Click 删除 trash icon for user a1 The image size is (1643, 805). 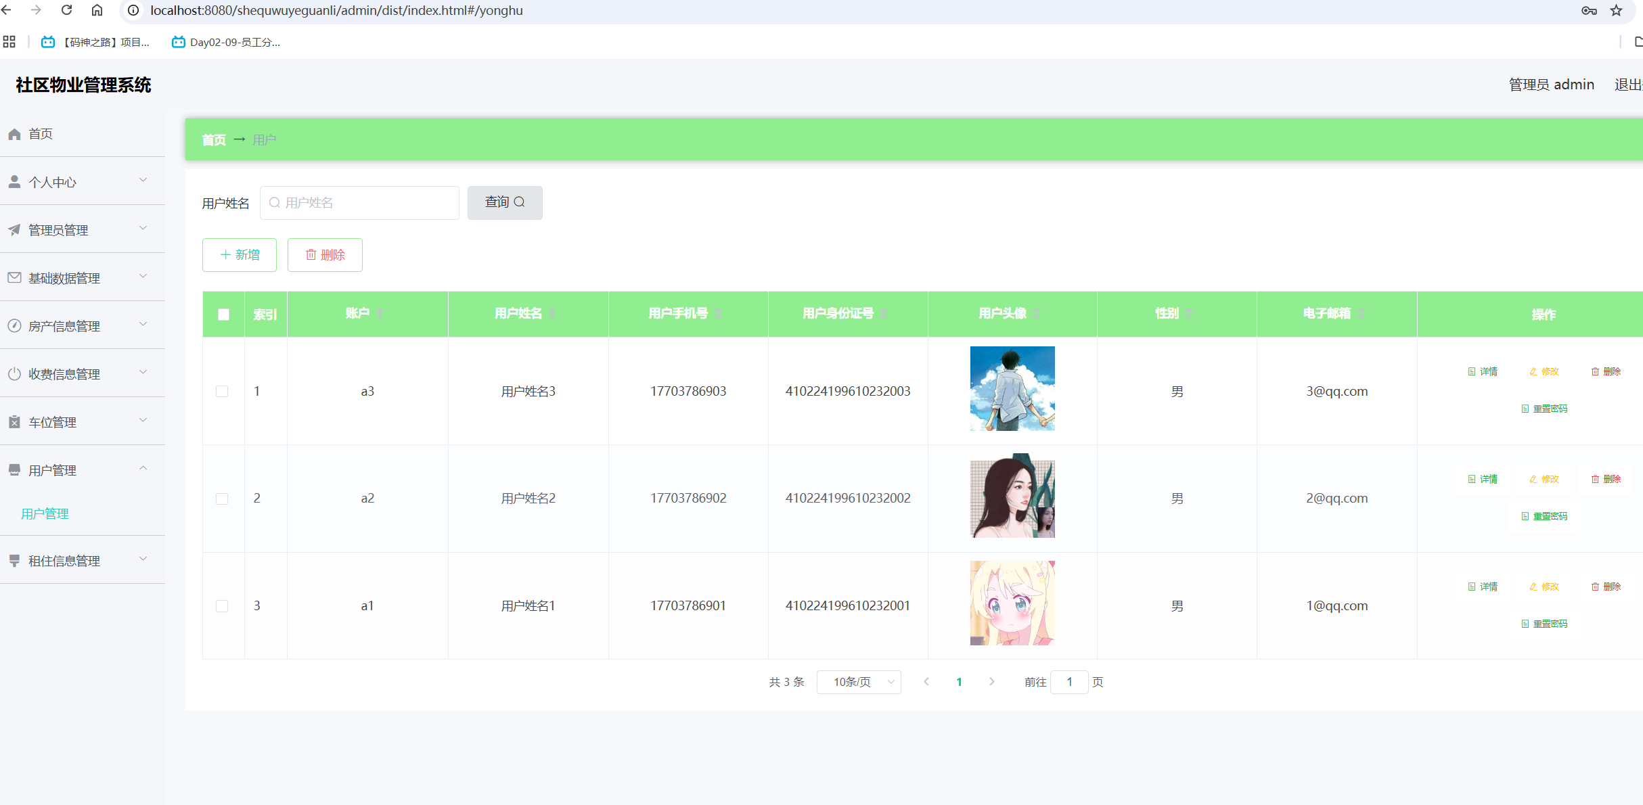1595,586
